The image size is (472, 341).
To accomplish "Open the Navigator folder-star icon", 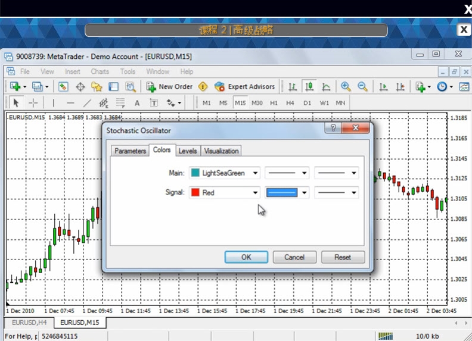I will pyautogui.click(x=97, y=87).
